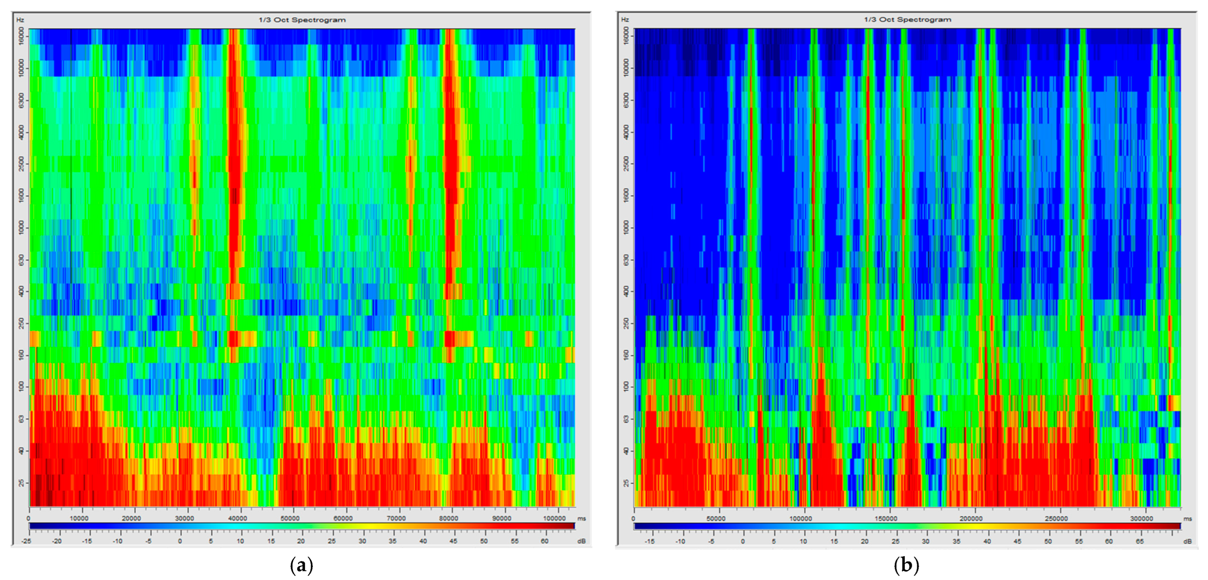Viewport: 1208px width, 580px height.
Task: Click the 100000 ms tick on the right time axis
Action: coord(800,519)
